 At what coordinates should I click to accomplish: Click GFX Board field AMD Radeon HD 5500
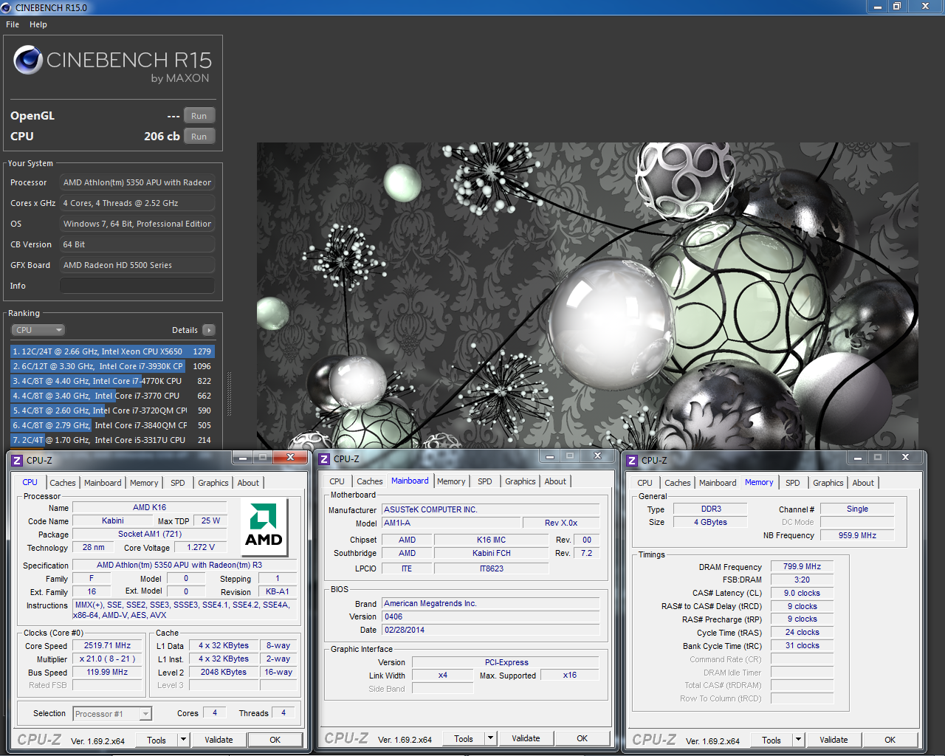click(137, 265)
